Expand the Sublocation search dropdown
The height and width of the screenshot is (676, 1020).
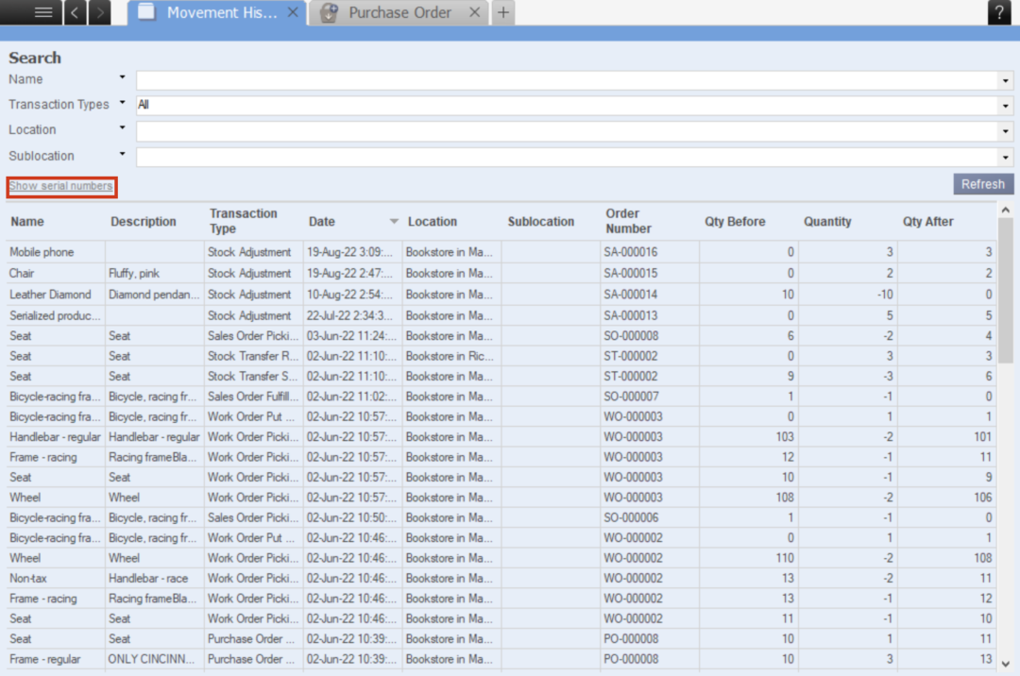[1004, 156]
